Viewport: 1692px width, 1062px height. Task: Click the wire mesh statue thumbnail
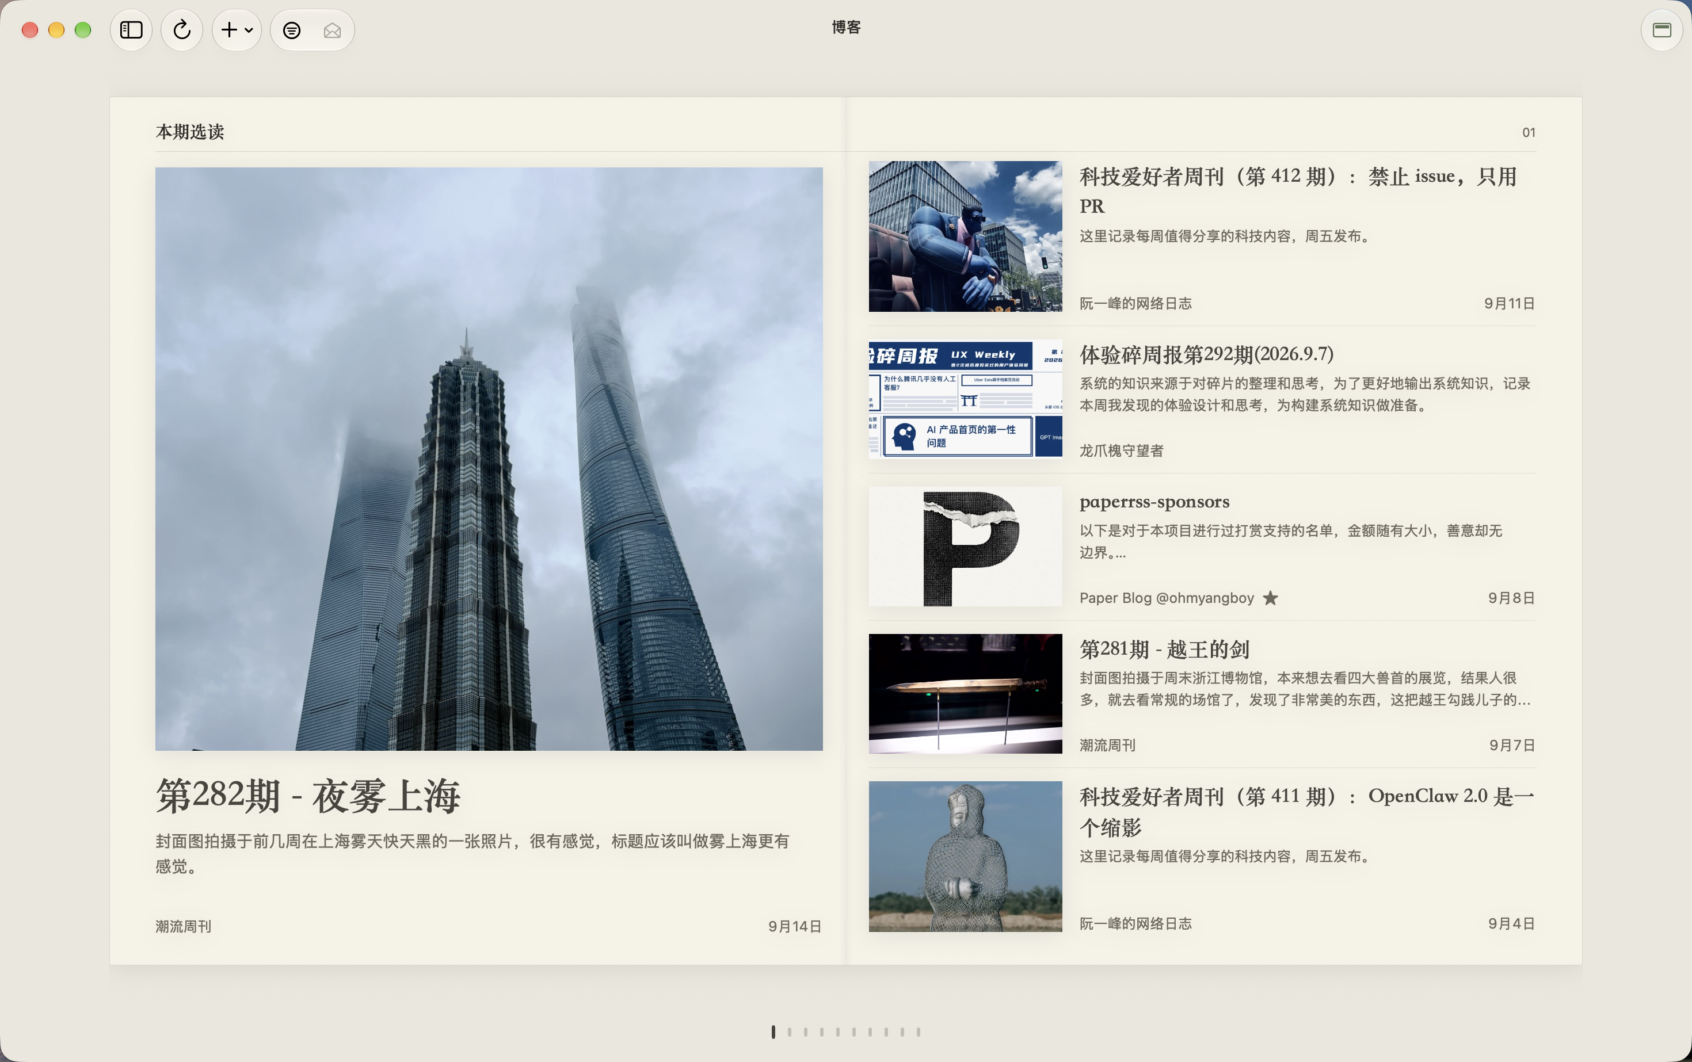(966, 856)
